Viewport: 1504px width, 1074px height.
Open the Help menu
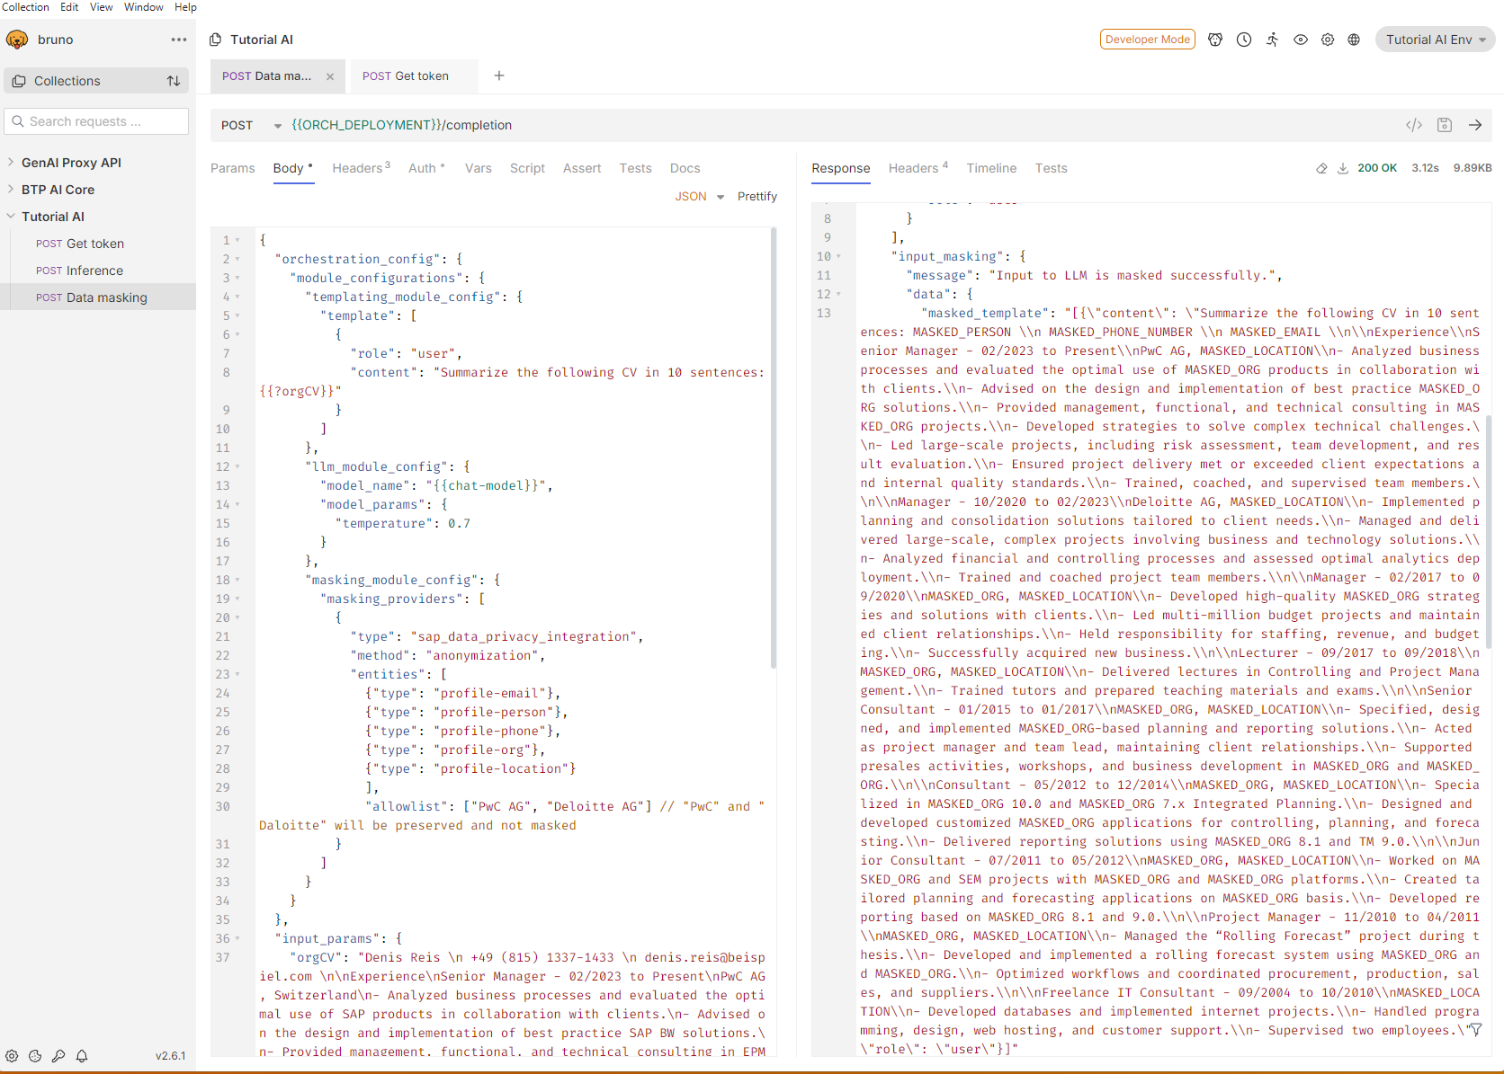185,7
